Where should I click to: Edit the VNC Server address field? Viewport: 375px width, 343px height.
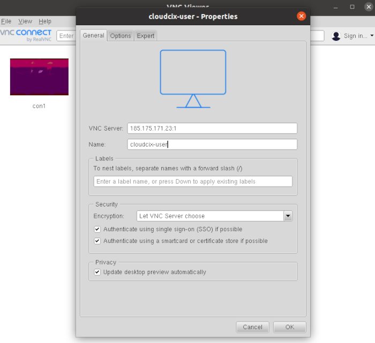(x=212, y=128)
